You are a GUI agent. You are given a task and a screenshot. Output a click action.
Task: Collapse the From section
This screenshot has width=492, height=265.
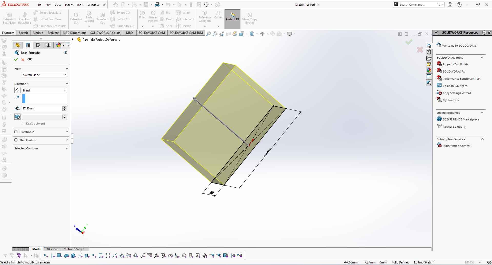pos(67,68)
